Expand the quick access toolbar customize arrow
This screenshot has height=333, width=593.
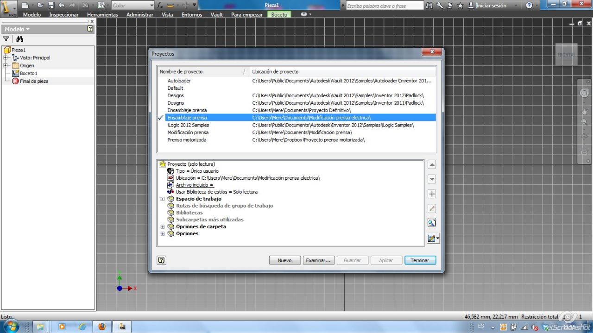tap(194, 6)
